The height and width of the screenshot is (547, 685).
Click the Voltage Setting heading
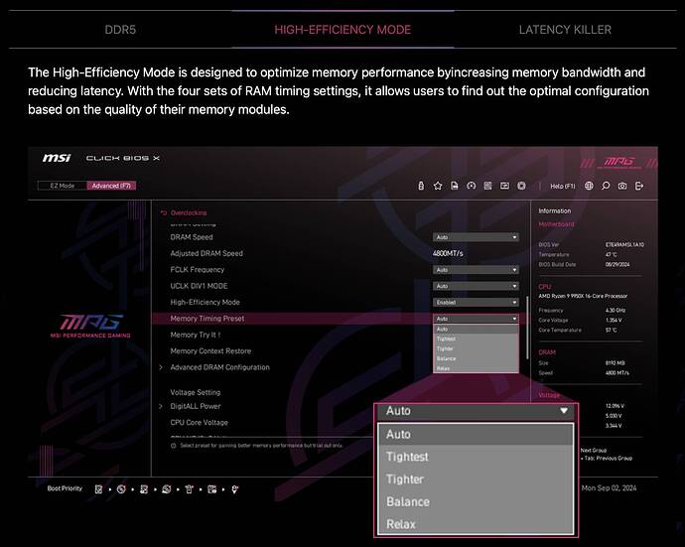pyautogui.click(x=196, y=392)
